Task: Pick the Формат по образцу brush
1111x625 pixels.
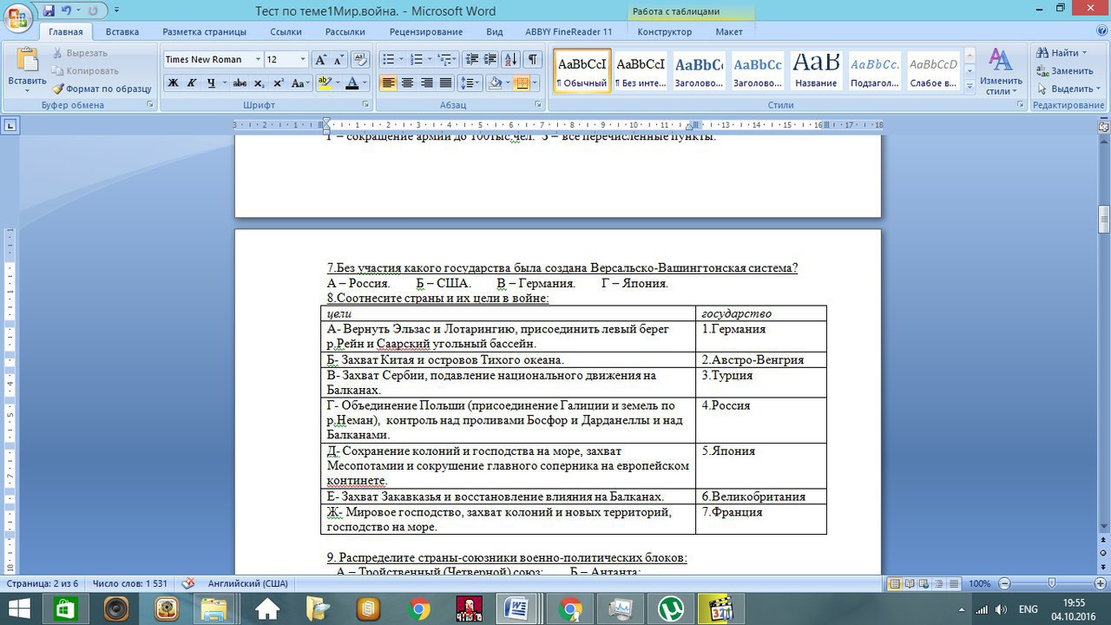Action: (x=101, y=89)
